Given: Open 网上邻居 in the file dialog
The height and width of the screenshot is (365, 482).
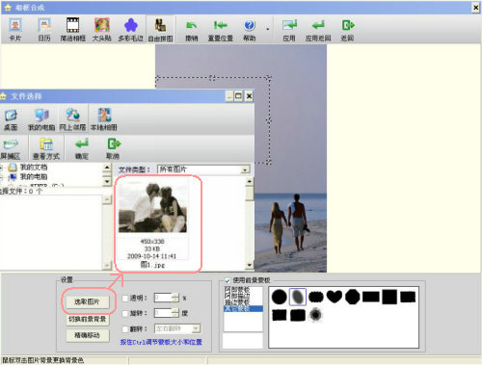Looking at the screenshot, I should [x=73, y=118].
